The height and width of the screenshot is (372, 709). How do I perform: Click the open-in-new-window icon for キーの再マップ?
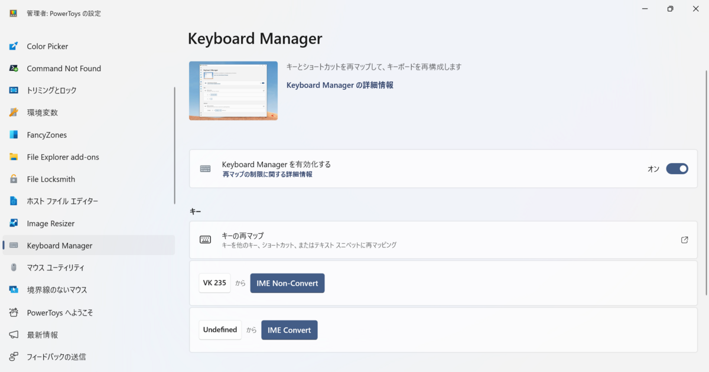click(684, 240)
